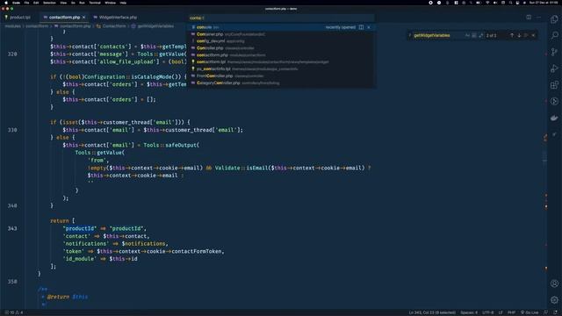Image resolution: width=562 pixels, height=316 pixels.
Task: Open Container.php from quick open list
Action: point(281,34)
